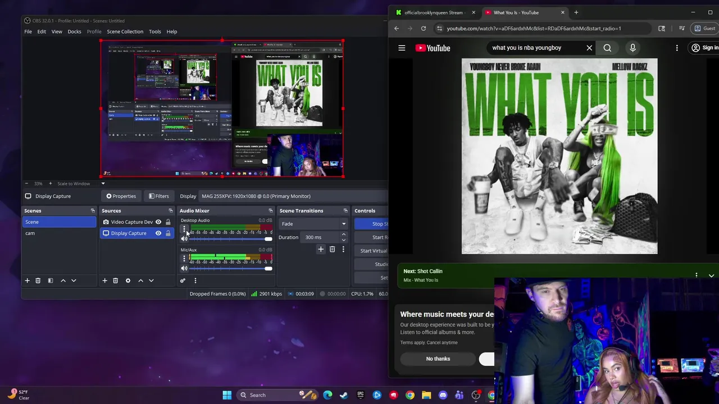Image resolution: width=719 pixels, height=404 pixels.
Task: Open the preview scaling dropdown arrow
Action: [103, 183]
